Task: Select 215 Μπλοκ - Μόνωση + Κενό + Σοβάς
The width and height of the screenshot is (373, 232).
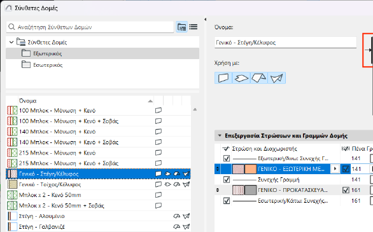Action: pos(98,163)
